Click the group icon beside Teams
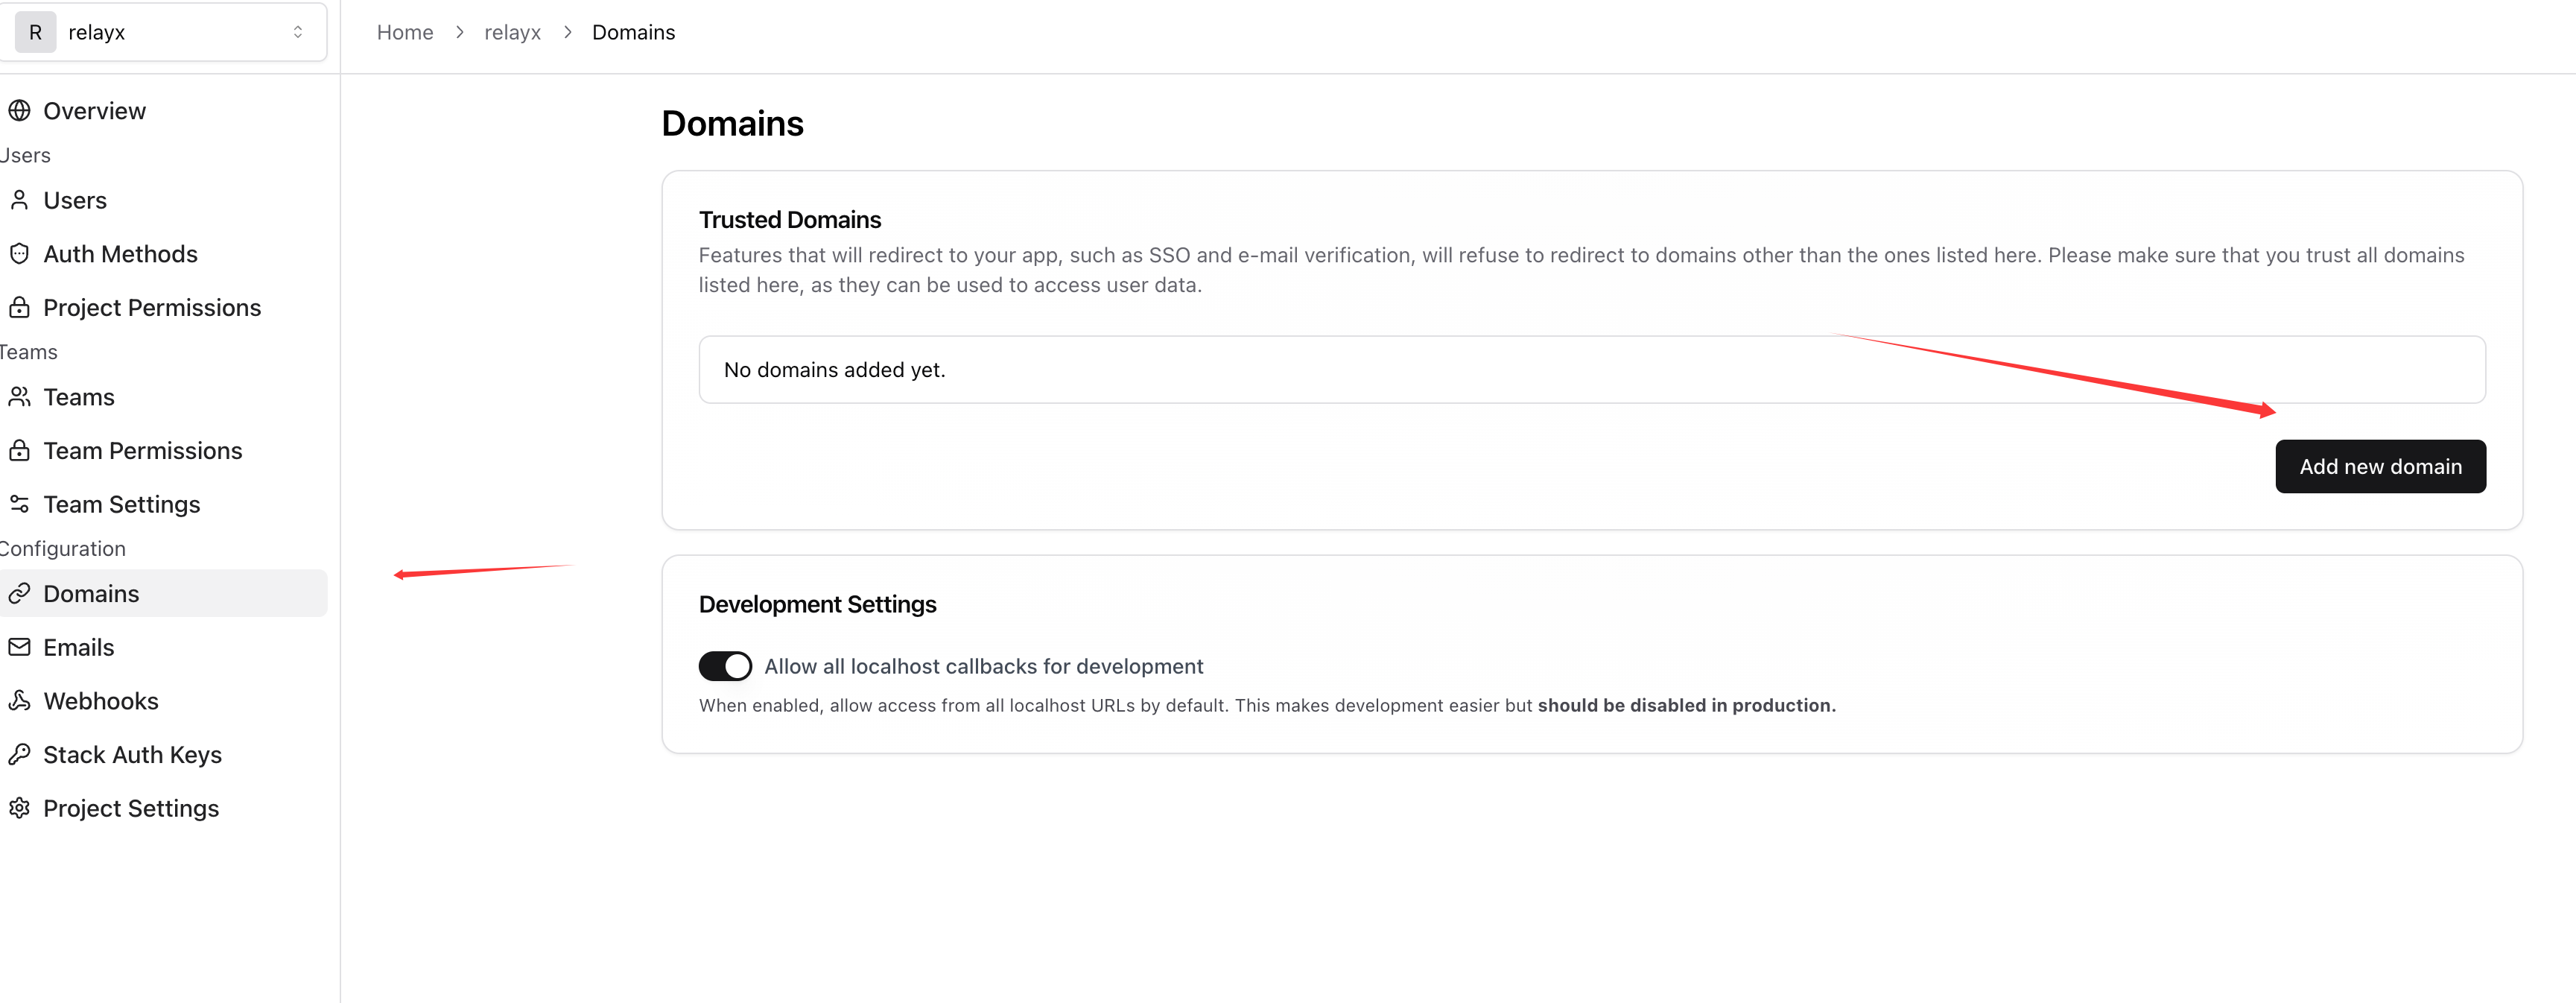2576x1003 pixels. [19, 397]
